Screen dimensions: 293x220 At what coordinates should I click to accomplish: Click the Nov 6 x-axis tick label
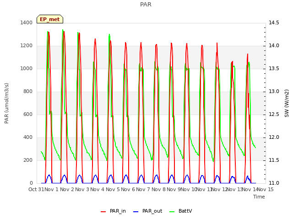[x=128, y=189]
